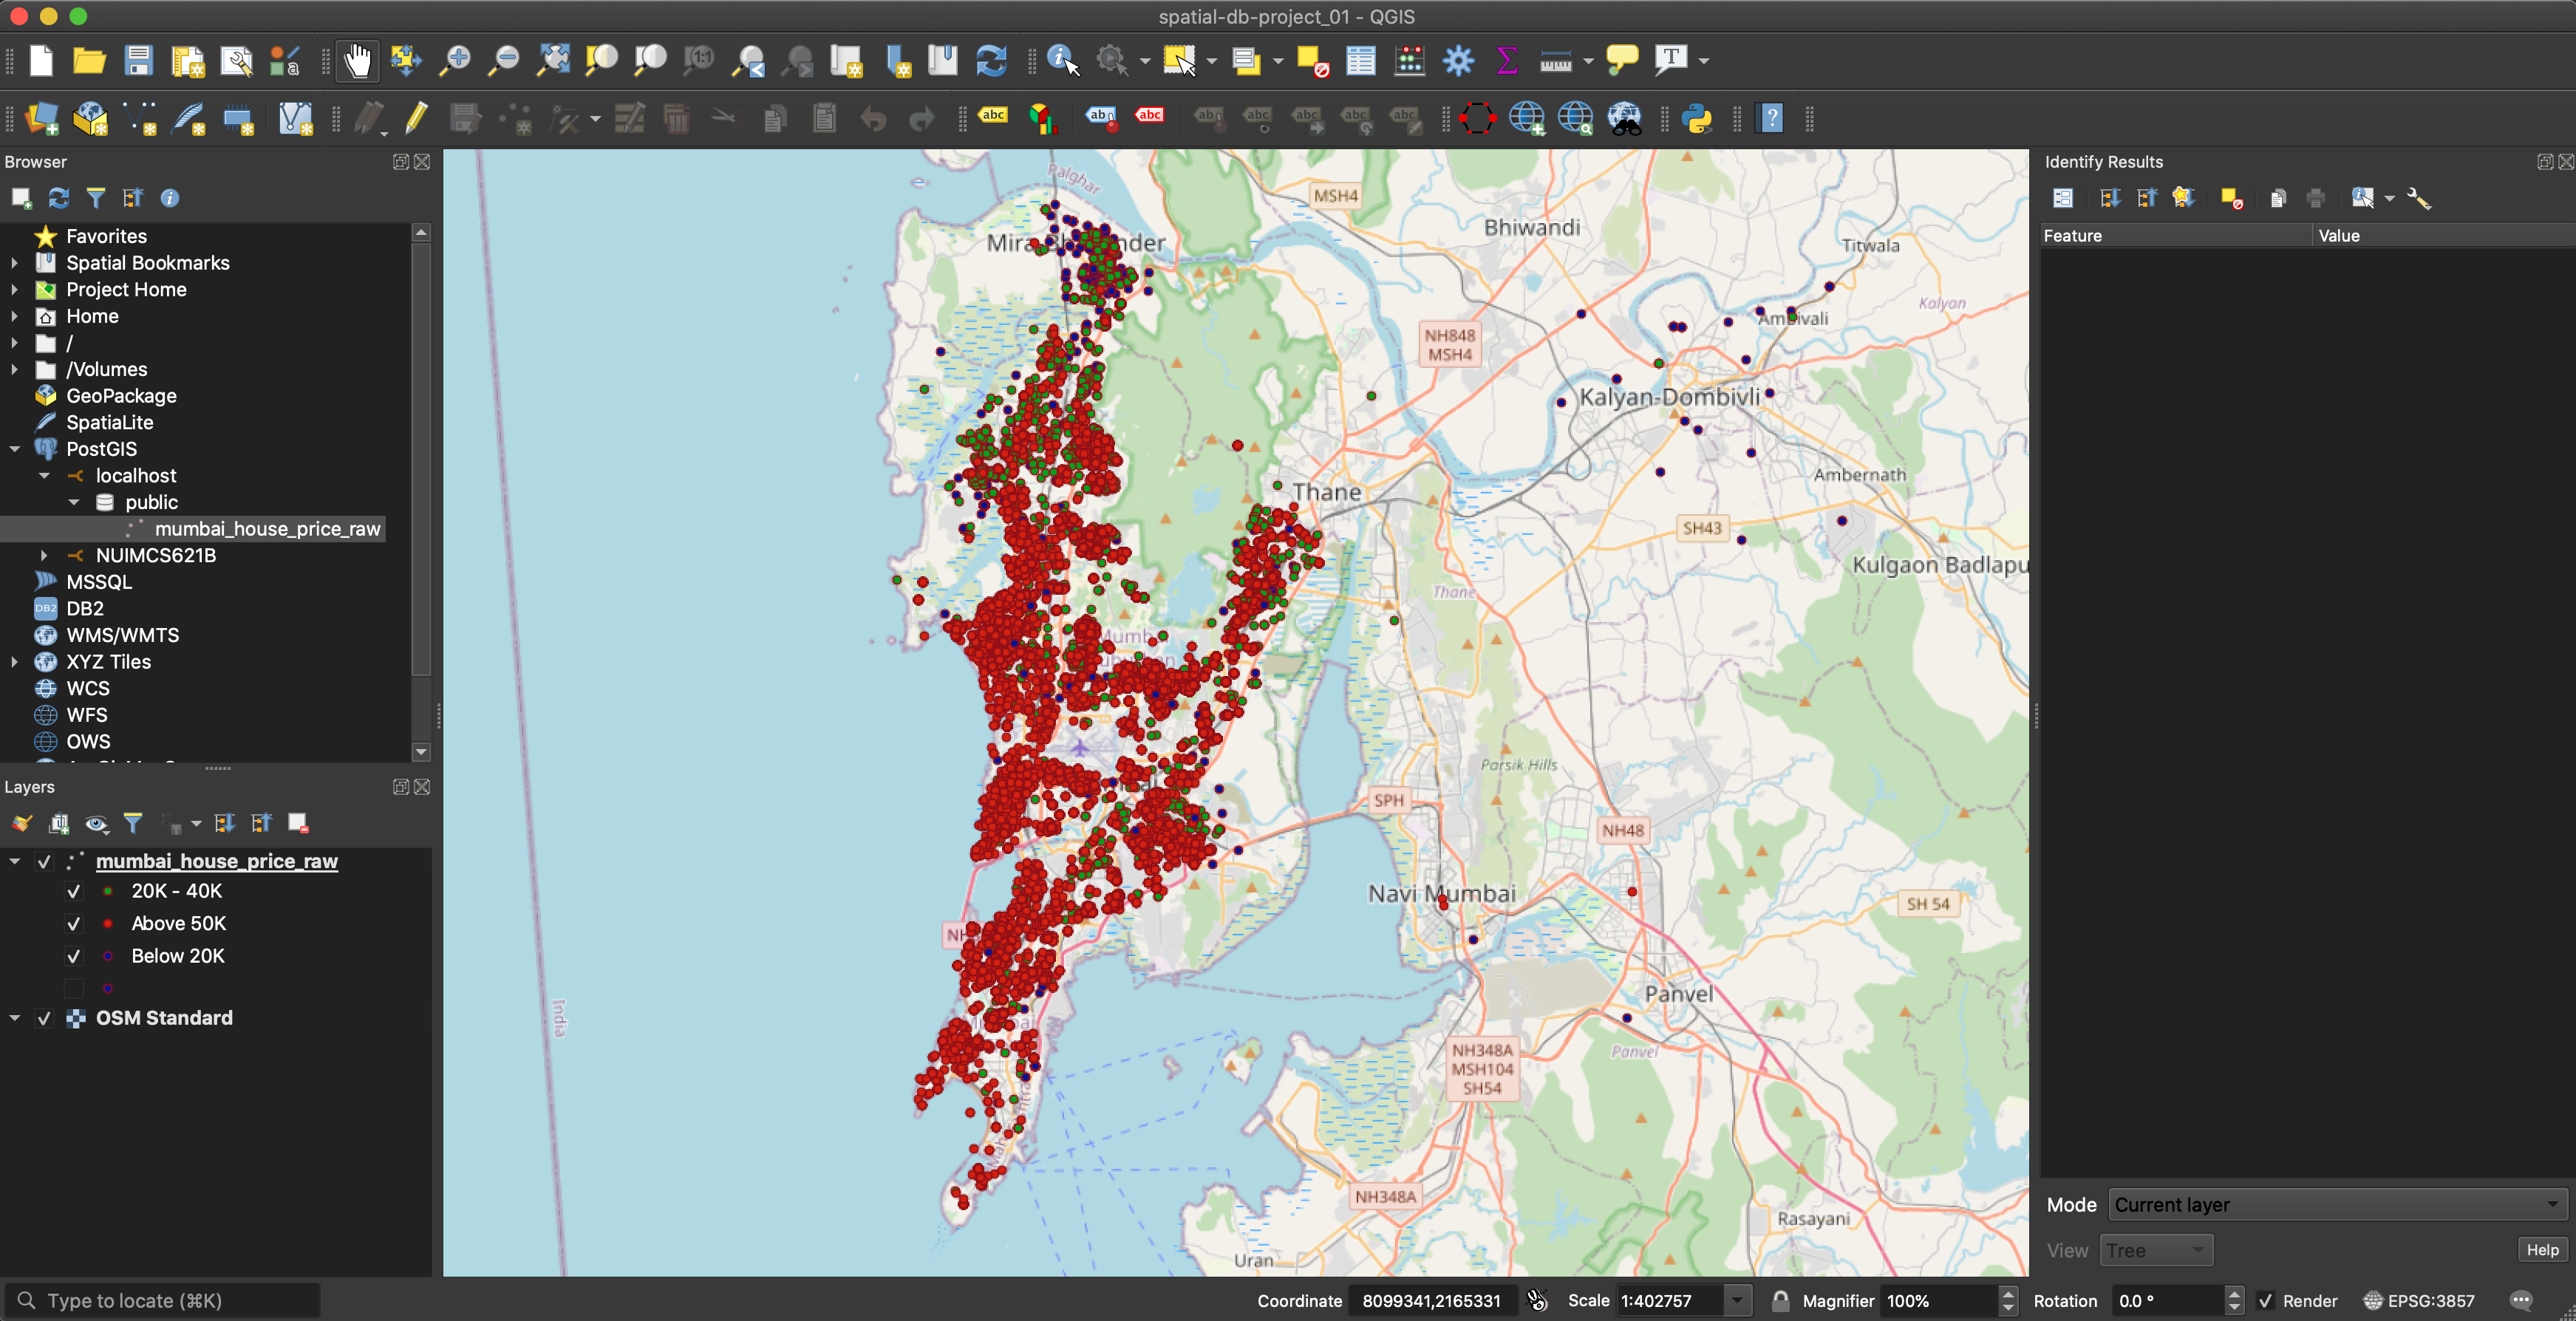
Task: Select mumbai_house_price_raw table in Browser
Action: 267,528
